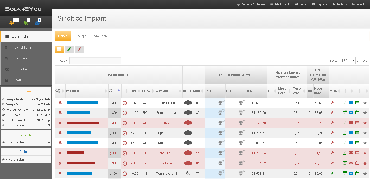Image resolution: width=370 pixels, height=179 pixels.
Task: Click the gears column header icon
Action: click(58, 91)
